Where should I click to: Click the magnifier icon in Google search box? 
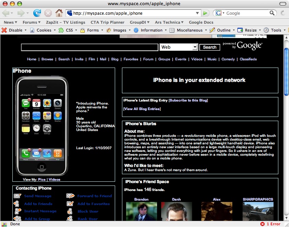272,13
